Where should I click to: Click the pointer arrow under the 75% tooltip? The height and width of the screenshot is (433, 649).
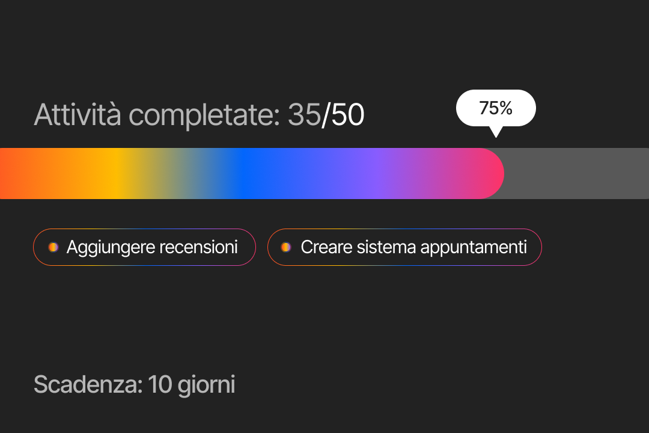[x=495, y=132]
